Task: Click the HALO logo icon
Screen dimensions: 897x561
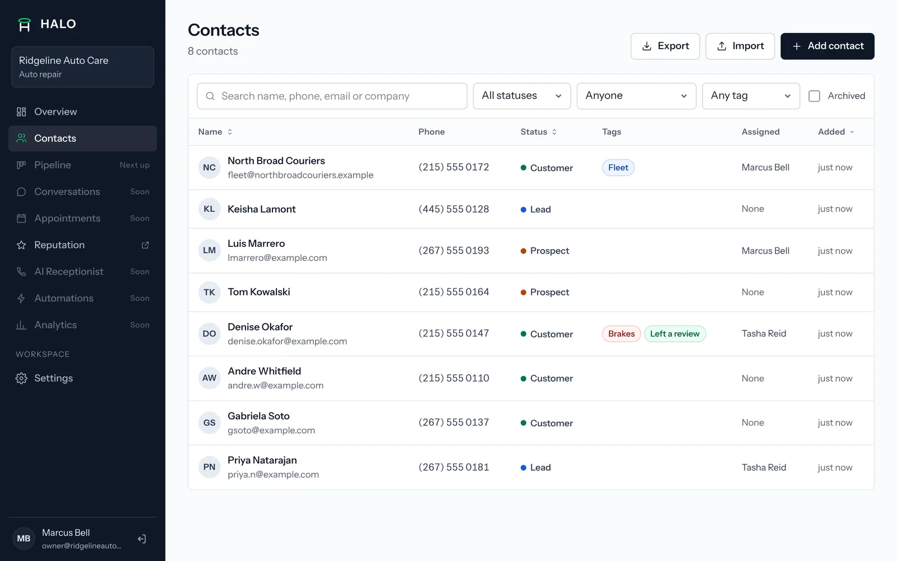Action: tap(24, 24)
